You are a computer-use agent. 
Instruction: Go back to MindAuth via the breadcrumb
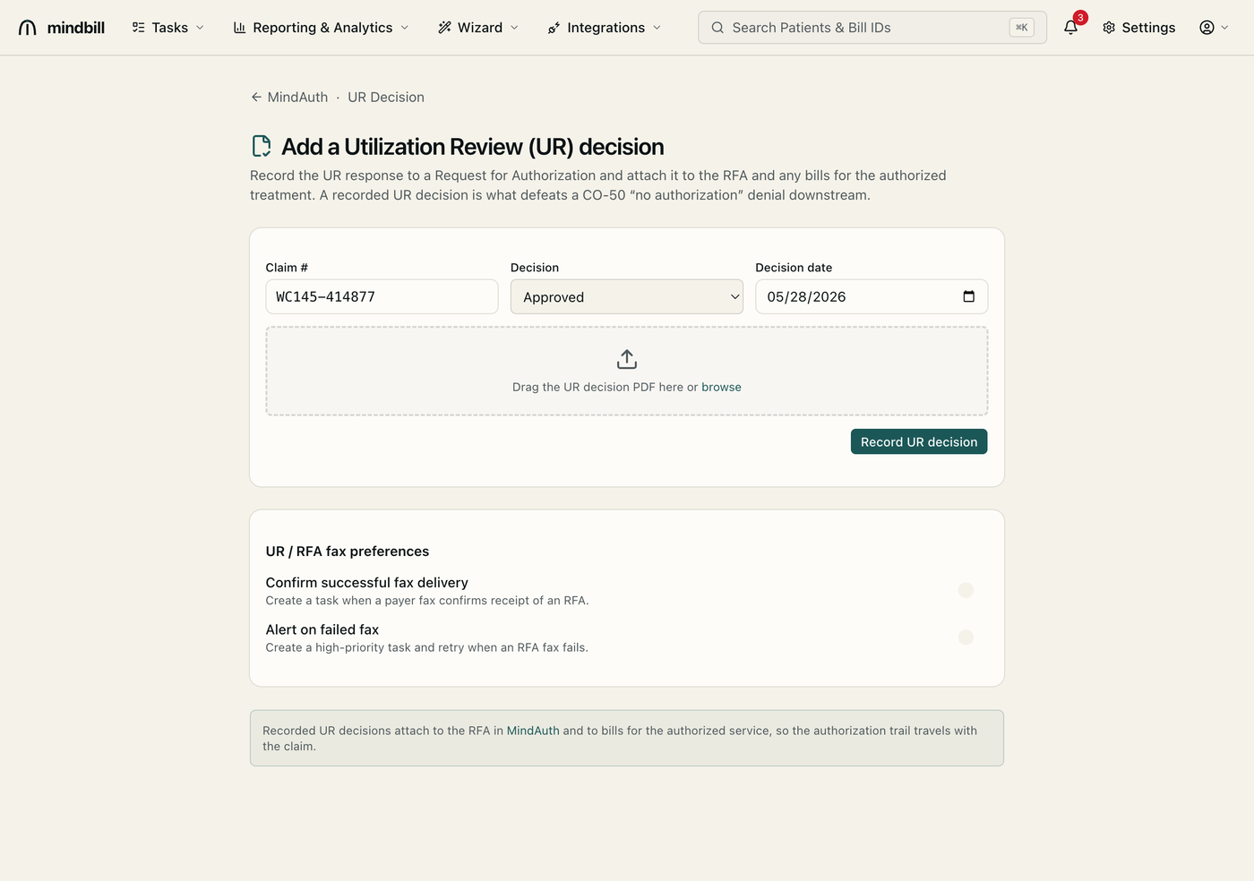click(x=297, y=97)
